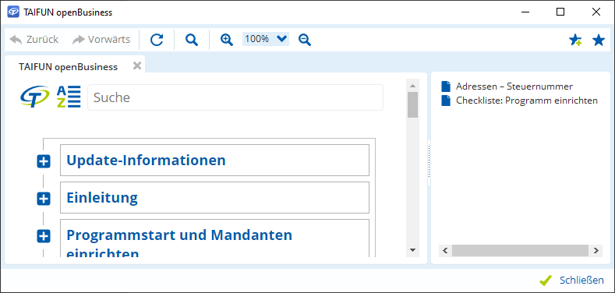Click the content pane scroll-down arrow
This screenshot has height=293, width=615.
point(412,250)
